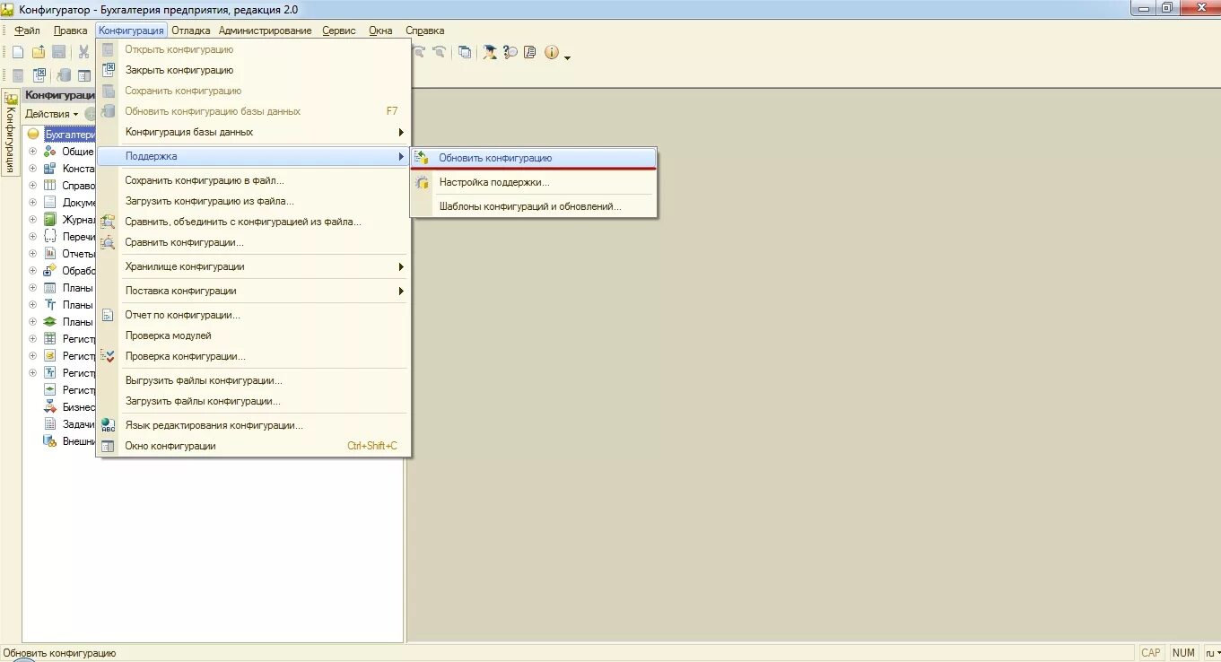Click the orange info About icon
Viewport: 1221px width, 662px height.
[x=551, y=52]
